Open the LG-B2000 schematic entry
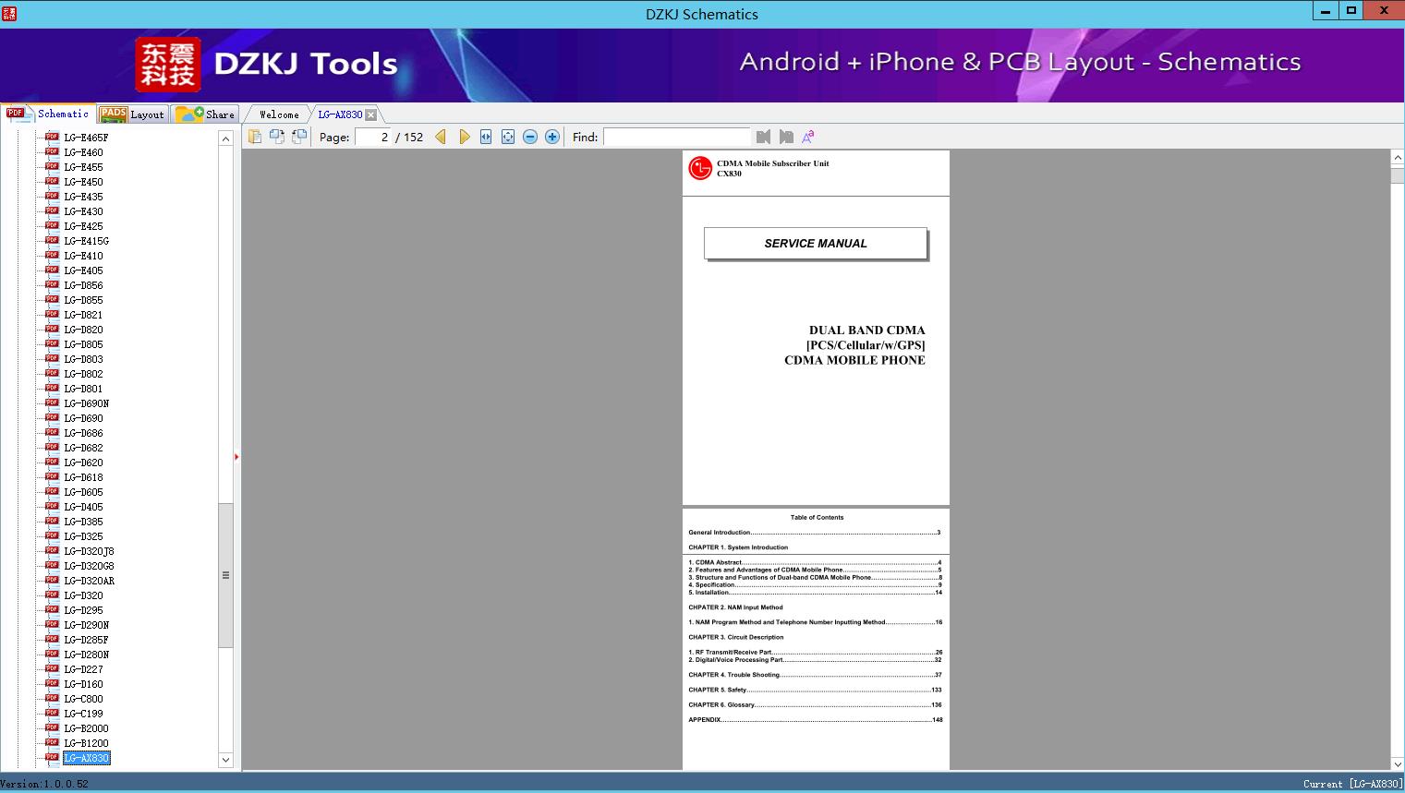This screenshot has height=793, width=1405. coord(86,728)
